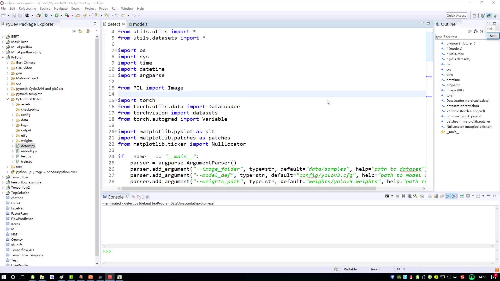Expand the Tensorflow project
This screenshot has width=500, height=281.
coord(3,177)
